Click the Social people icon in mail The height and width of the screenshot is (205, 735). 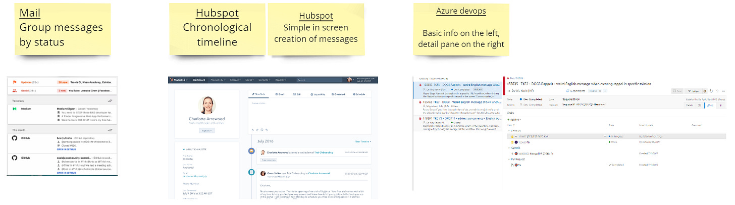coord(15,91)
